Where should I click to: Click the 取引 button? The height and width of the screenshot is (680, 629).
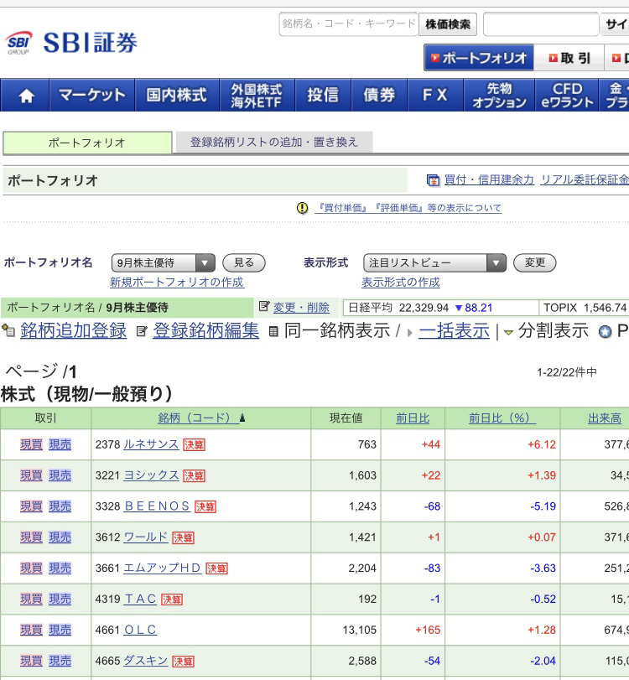pyautogui.click(x=569, y=58)
